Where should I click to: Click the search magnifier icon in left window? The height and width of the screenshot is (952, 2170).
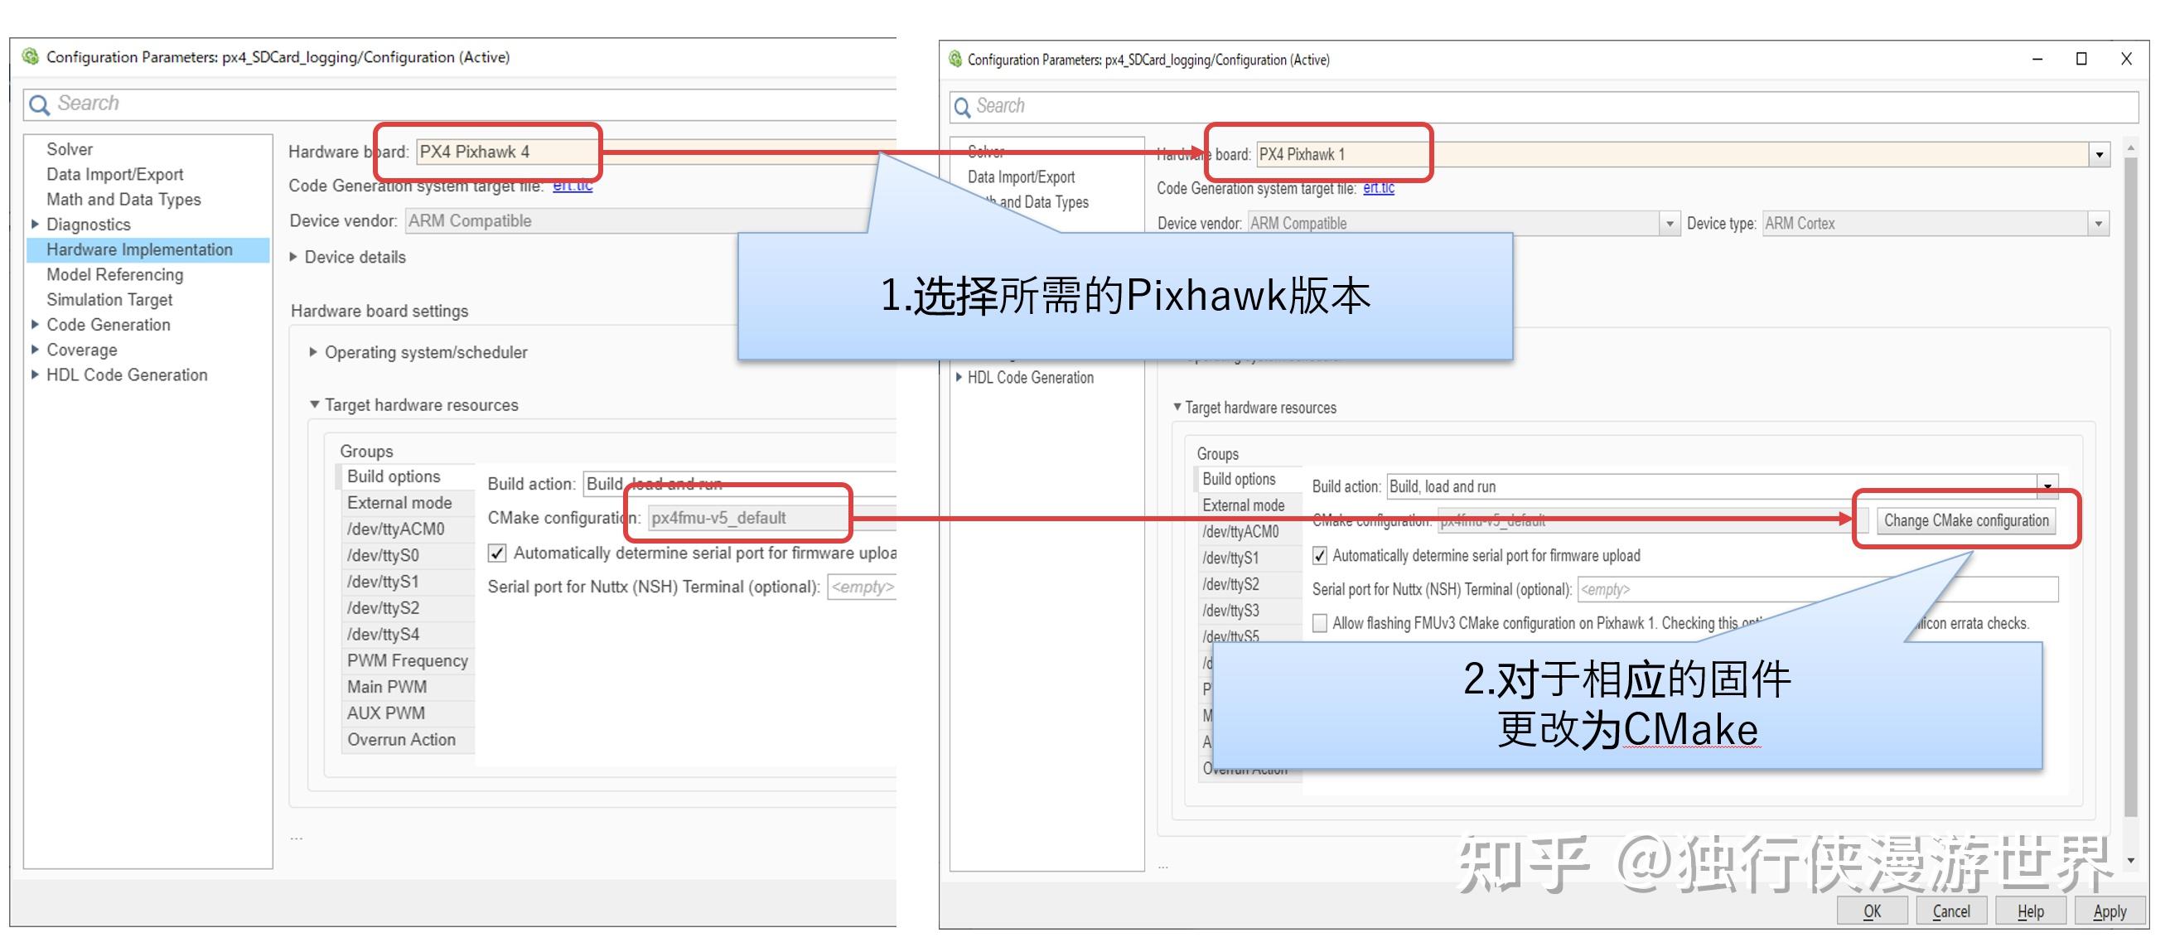pos(39,104)
